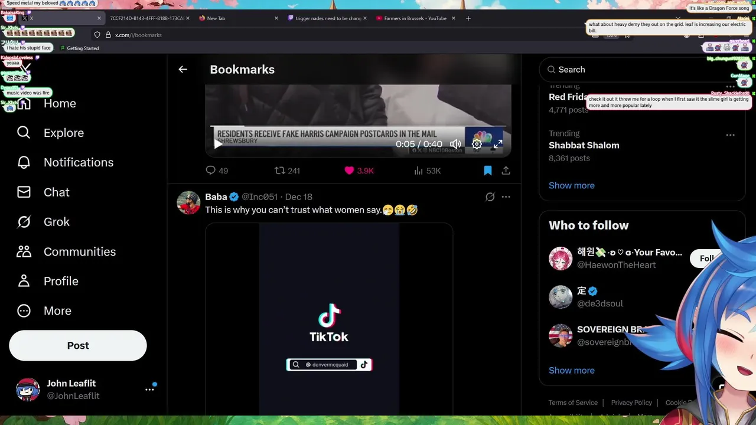The width and height of the screenshot is (756, 425).
Task: Click the Red Friday trending topic
Action: click(x=568, y=97)
